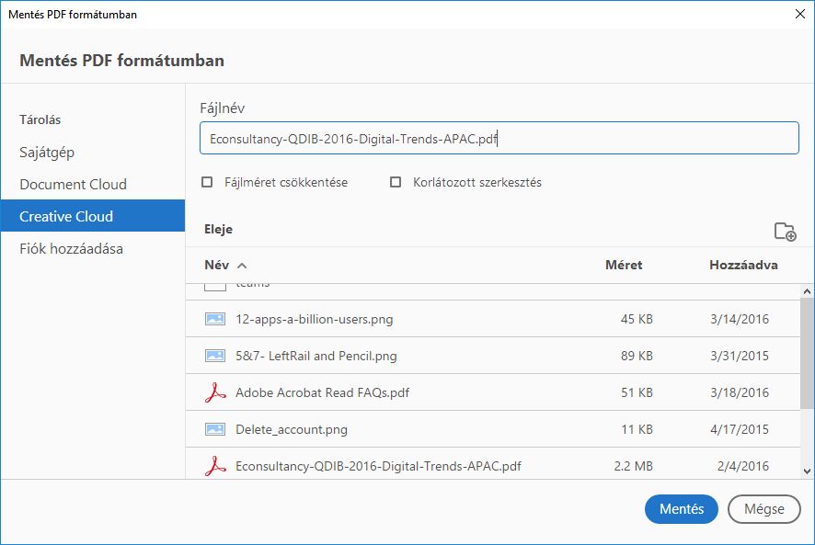Toggle Korlátozott szerkesztés checkbox
This screenshot has height=545, width=815.
pos(396,182)
